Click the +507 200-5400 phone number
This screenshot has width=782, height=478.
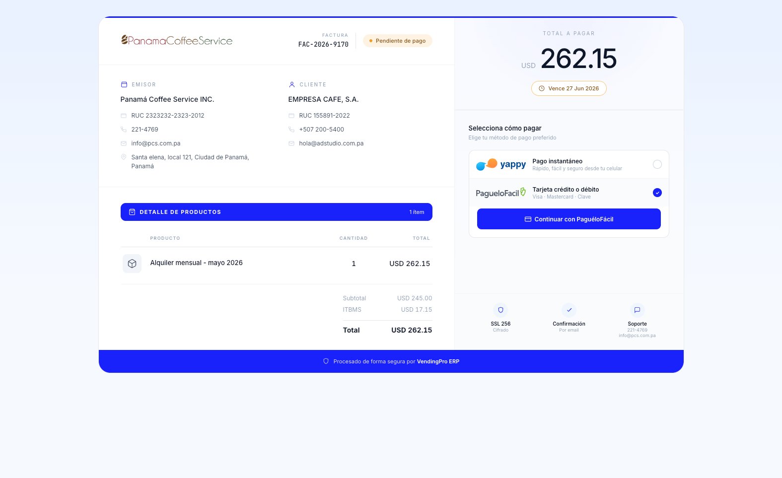321,130
